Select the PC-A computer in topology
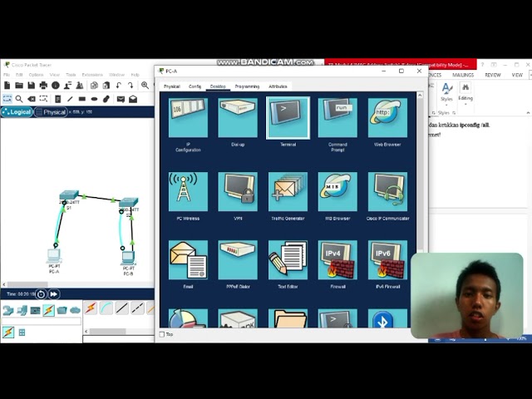Viewport: 532px width, 399px height. (x=54, y=255)
